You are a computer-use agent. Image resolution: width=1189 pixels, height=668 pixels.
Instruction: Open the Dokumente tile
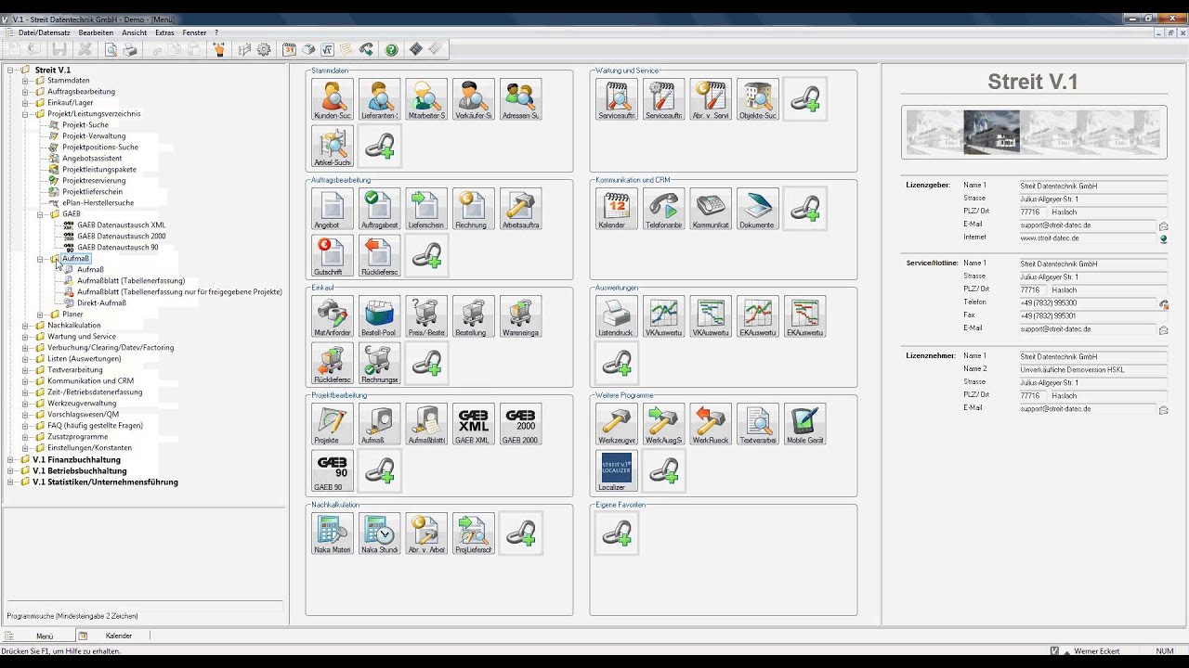click(757, 209)
